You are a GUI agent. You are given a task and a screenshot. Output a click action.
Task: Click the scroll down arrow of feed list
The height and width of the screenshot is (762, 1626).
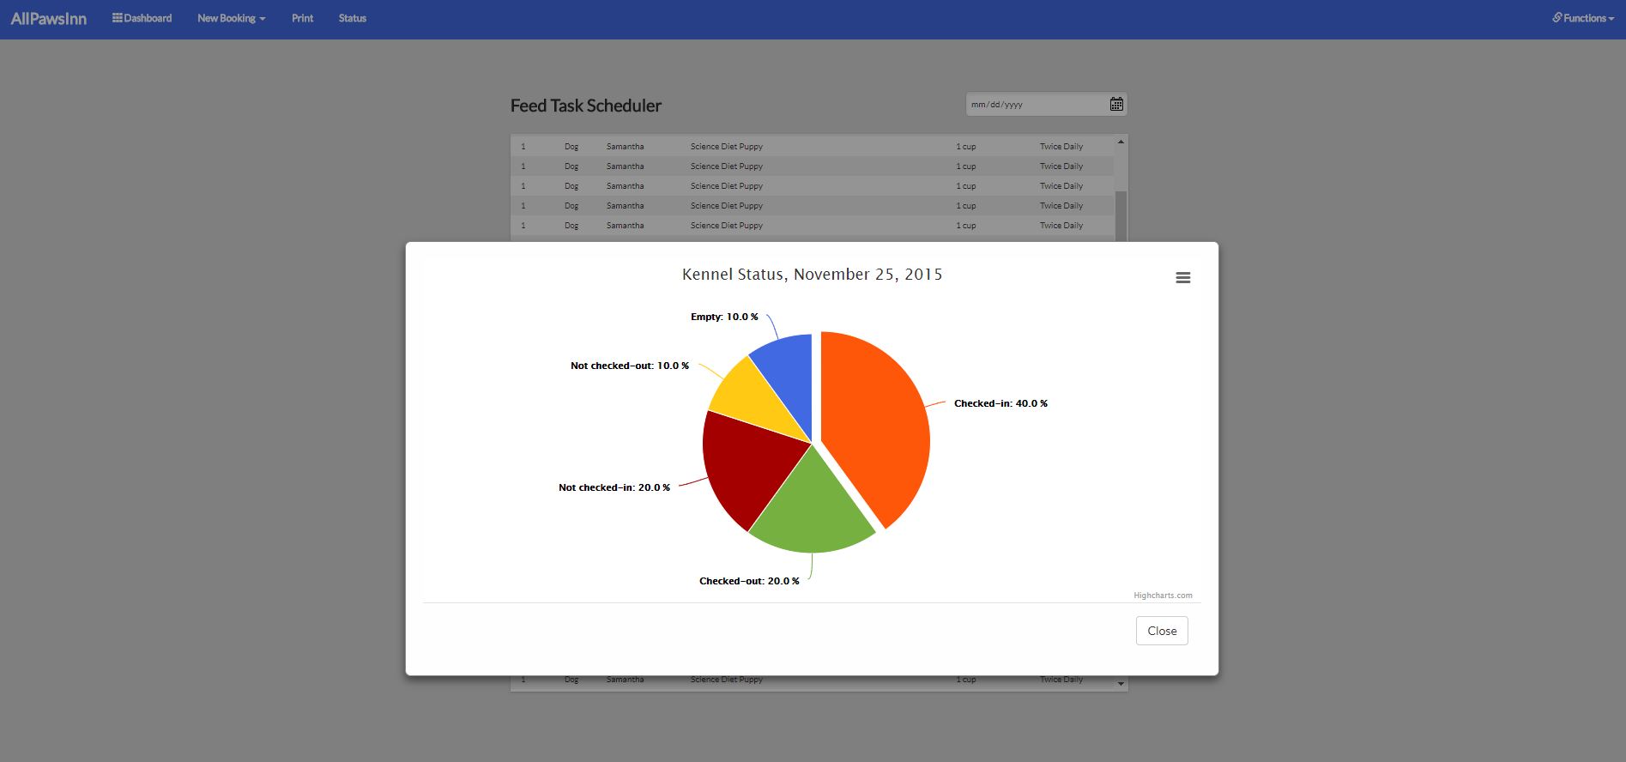(1121, 684)
